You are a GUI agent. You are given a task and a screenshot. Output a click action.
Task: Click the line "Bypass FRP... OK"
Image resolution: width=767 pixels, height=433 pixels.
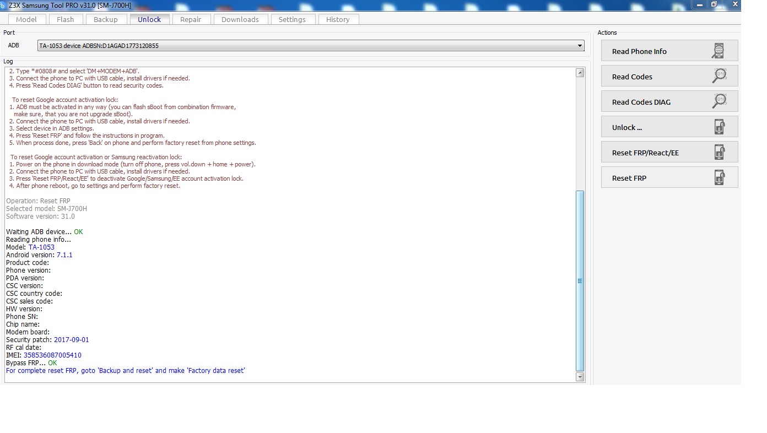coord(31,363)
